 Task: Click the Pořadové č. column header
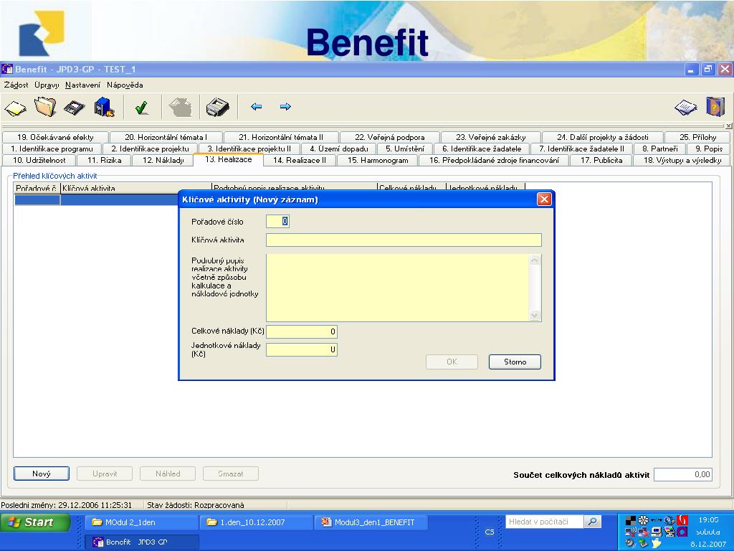pos(37,188)
